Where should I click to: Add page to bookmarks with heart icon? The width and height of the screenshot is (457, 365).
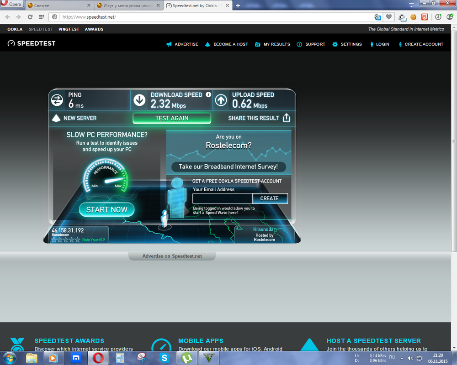click(388, 17)
